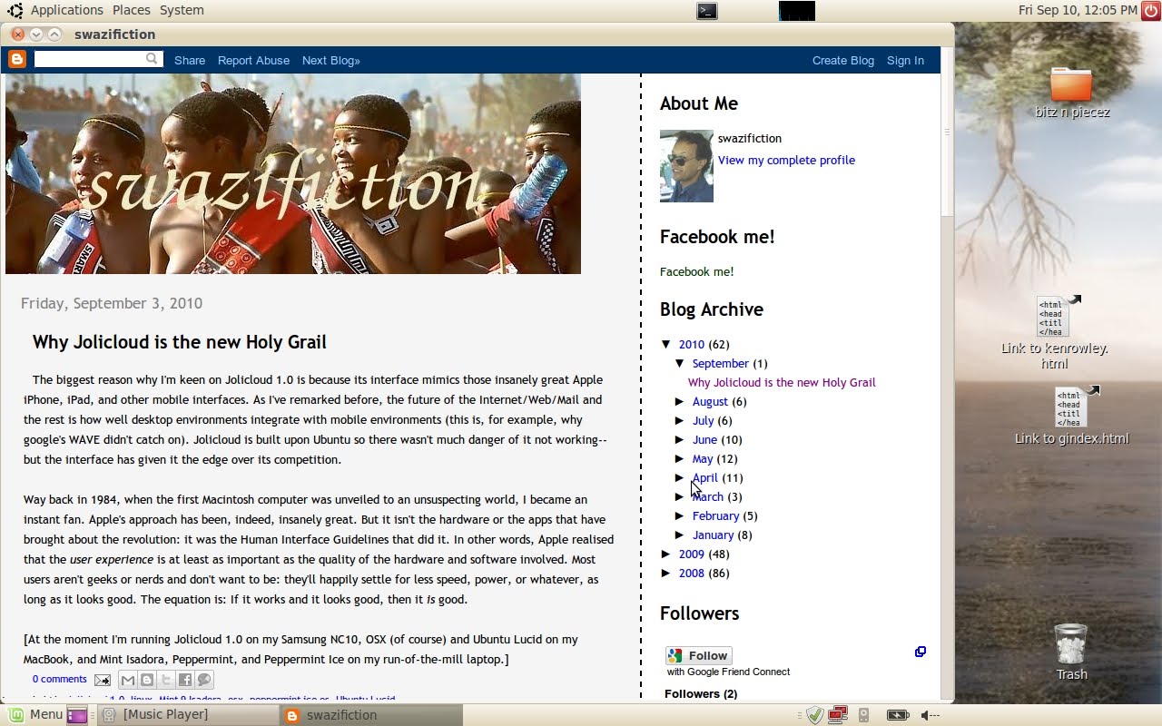1162x726 pixels.
Task: Collapse the September archive month
Action: point(680,363)
